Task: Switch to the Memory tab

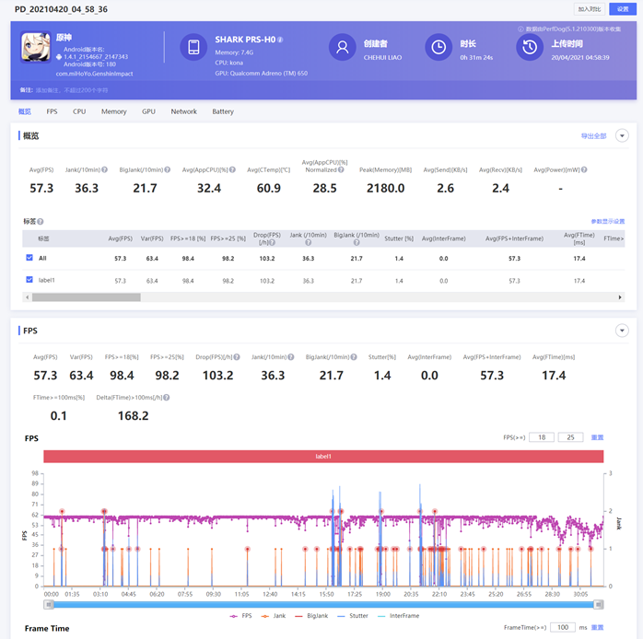Action: tap(113, 111)
